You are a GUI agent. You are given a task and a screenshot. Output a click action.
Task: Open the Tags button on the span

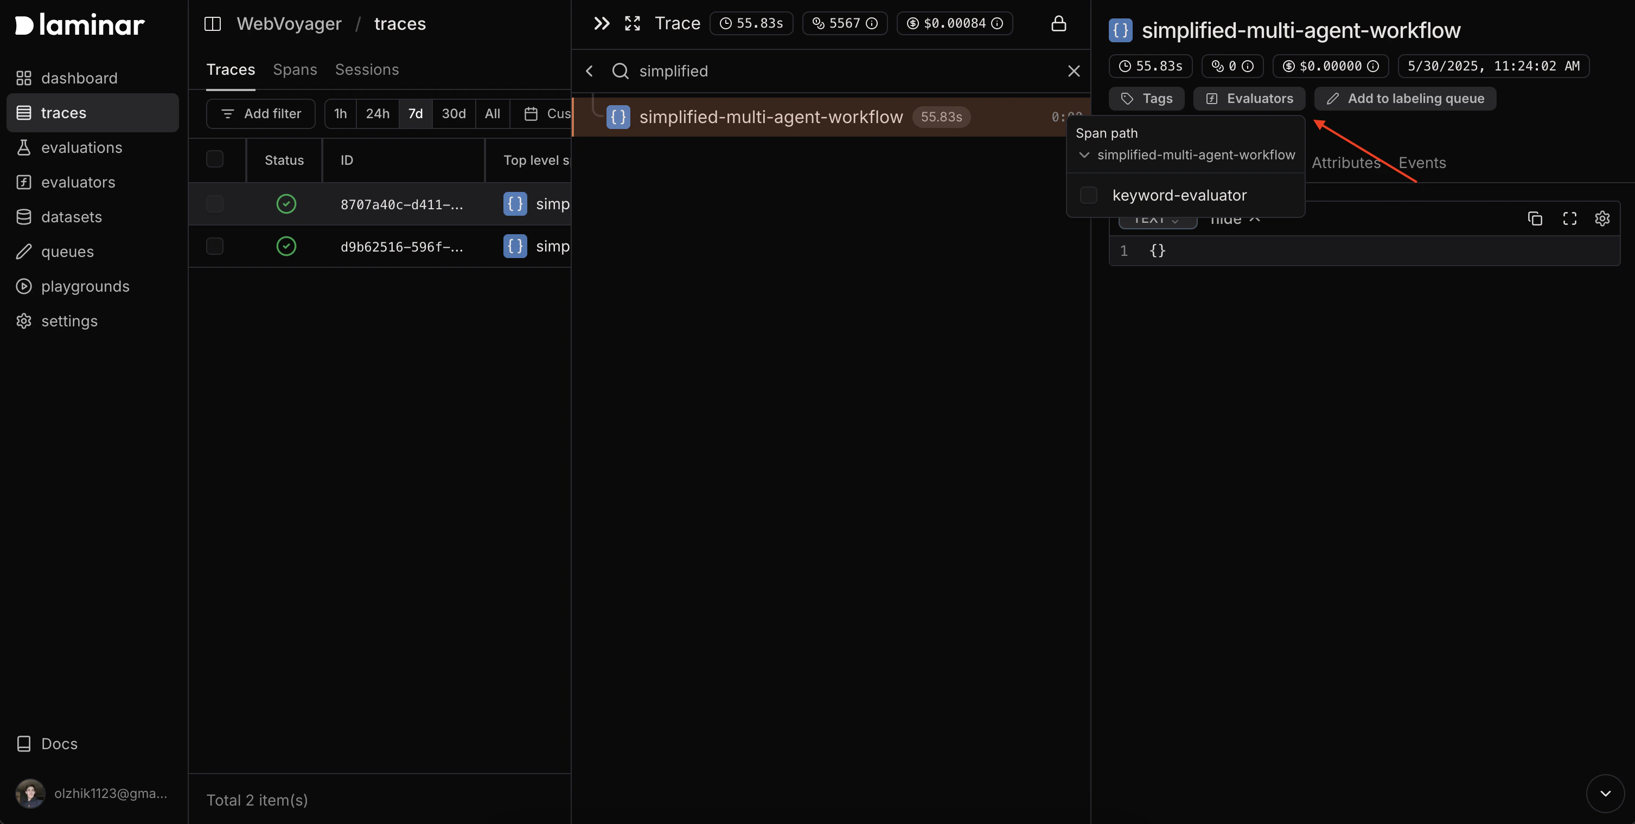point(1146,98)
